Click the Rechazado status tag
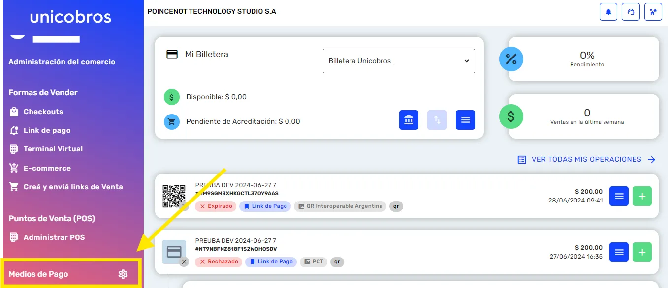This screenshot has height=288, width=668. tap(219, 262)
